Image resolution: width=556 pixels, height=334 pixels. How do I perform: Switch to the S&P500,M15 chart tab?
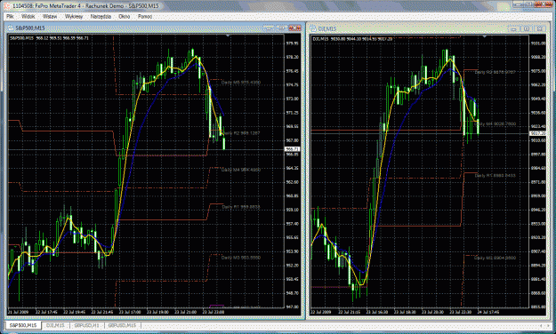click(23, 325)
